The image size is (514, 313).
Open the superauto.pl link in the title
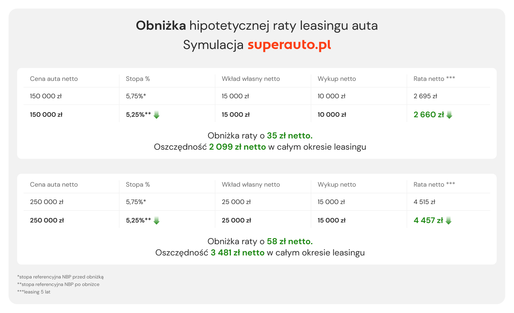(289, 45)
